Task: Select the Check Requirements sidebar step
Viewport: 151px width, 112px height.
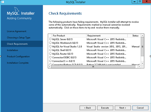Action: coord(22,44)
